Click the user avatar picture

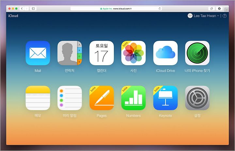(x=190, y=16)
